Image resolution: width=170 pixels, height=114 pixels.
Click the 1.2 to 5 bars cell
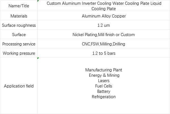click(x=104, y=53)
